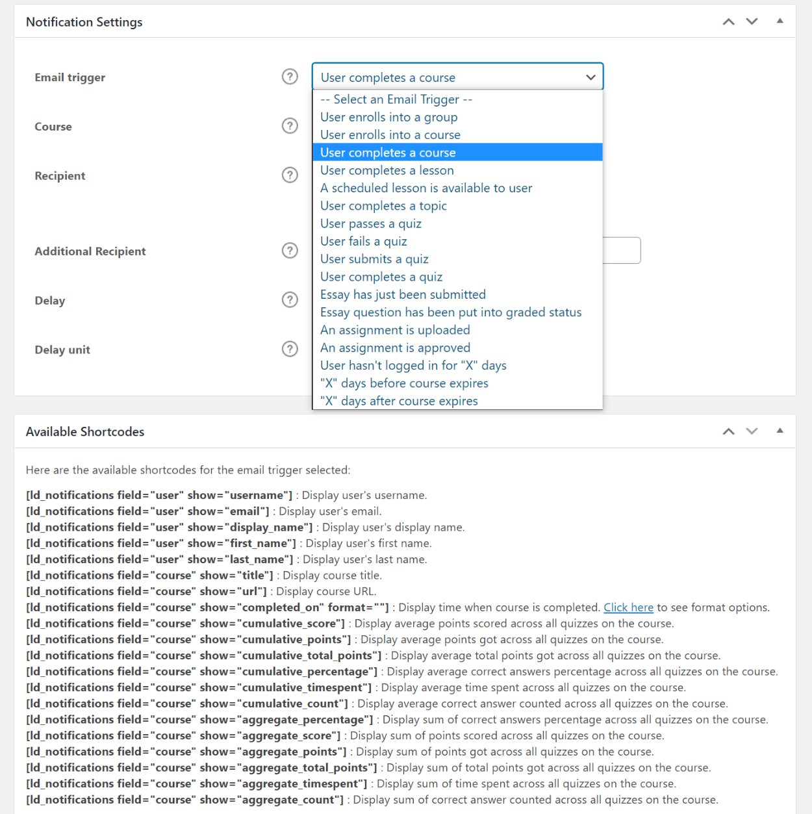Choose 'User enrolls into a group' option
This screenshot has height=814, width=812.
(457, 117)
